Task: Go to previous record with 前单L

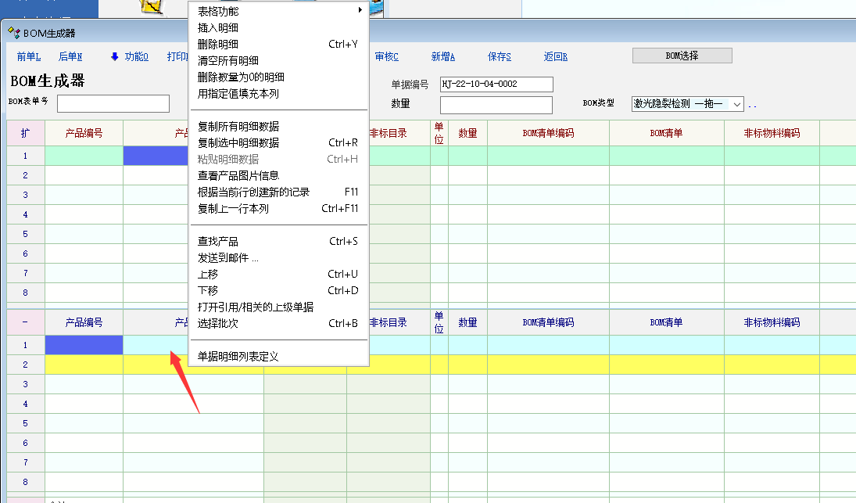Action: click(x=28, y=56)
